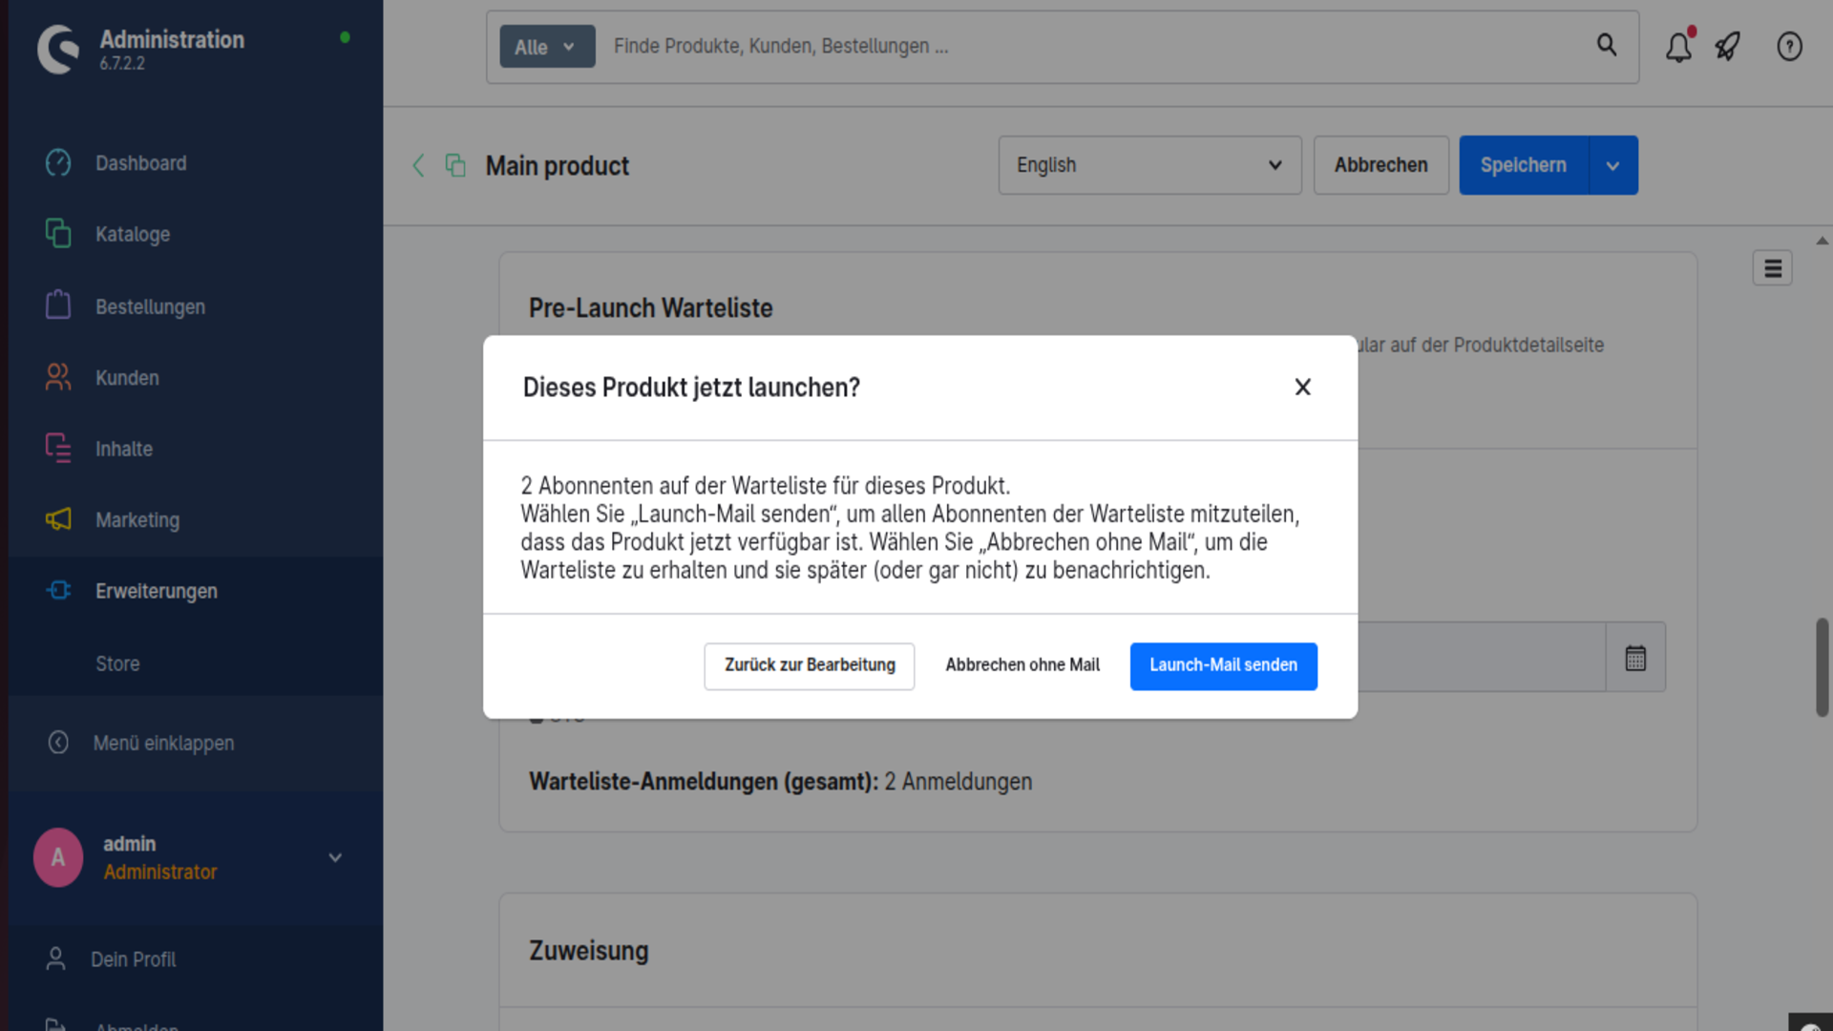1833x1031 pixels.
Task: Click the Speichern button
Action: [x=1524, y=165]
